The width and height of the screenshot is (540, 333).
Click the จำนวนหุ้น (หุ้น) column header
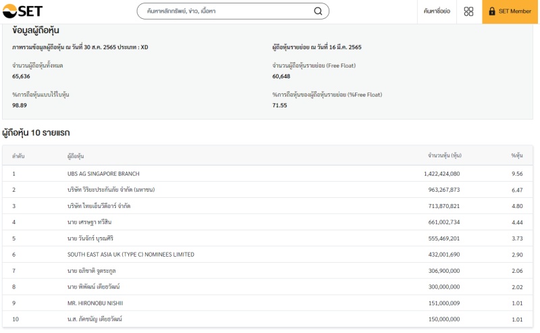(444, 156)
